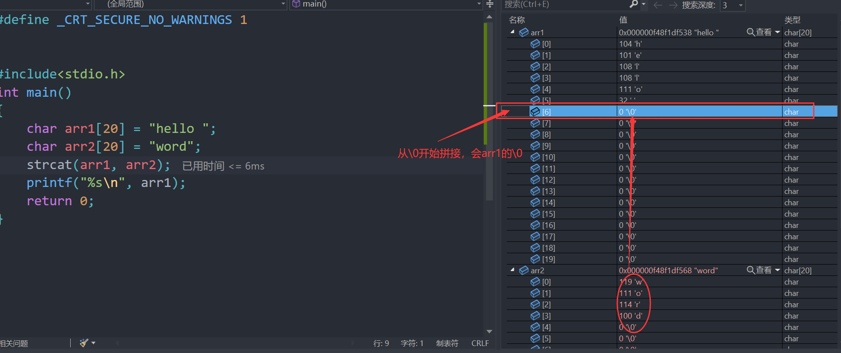Click the watch search input field
The width and height of the screenshot is (841, 353).
[565, 4]
